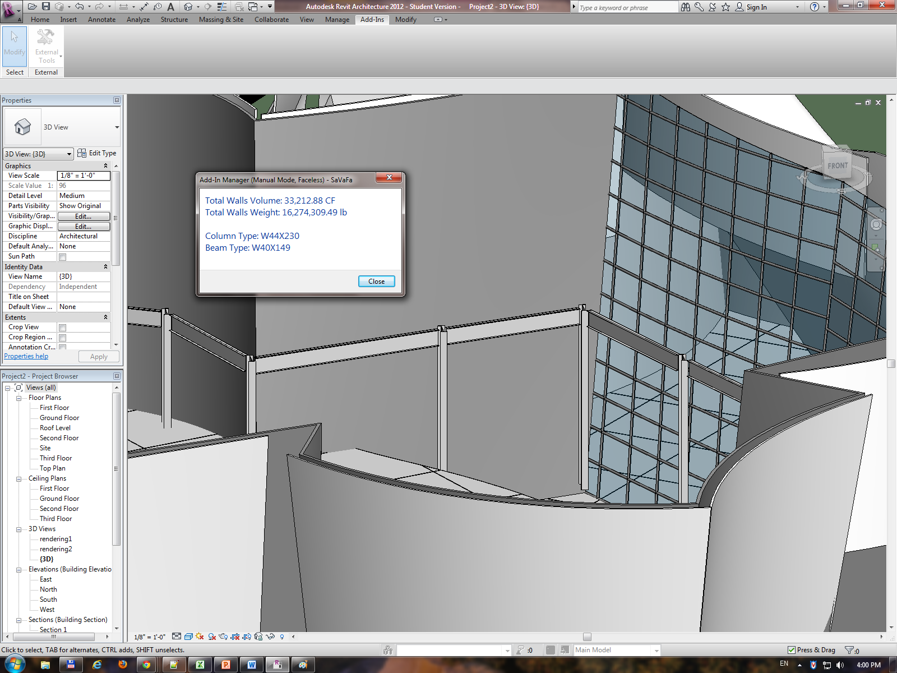
Task: Close the Add-In Manager dialog with Close button
Action: coord(376,282)
